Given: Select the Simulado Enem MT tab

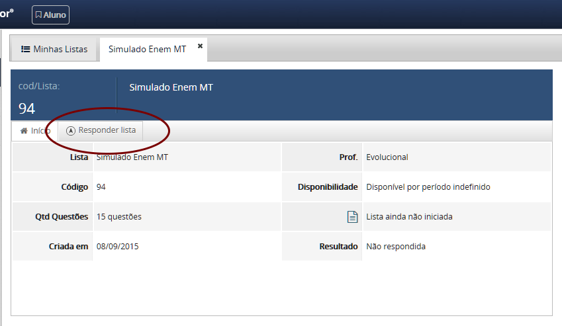Looking at the screenshot, I should [147, 49].
